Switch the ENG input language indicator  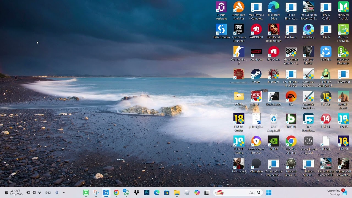pos(48,193)
